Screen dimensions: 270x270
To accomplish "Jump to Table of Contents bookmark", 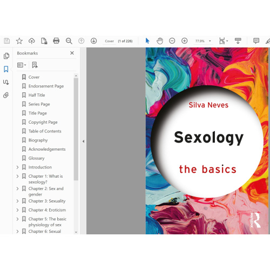I will [45, 131].
